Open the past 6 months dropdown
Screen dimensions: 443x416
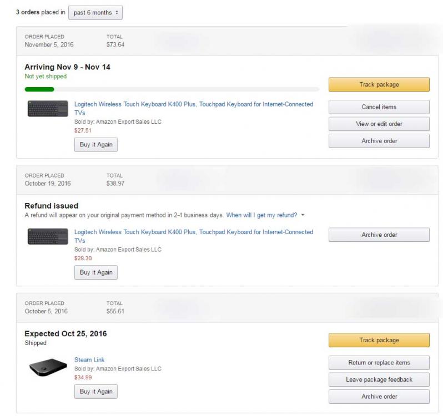coord(95,13)
